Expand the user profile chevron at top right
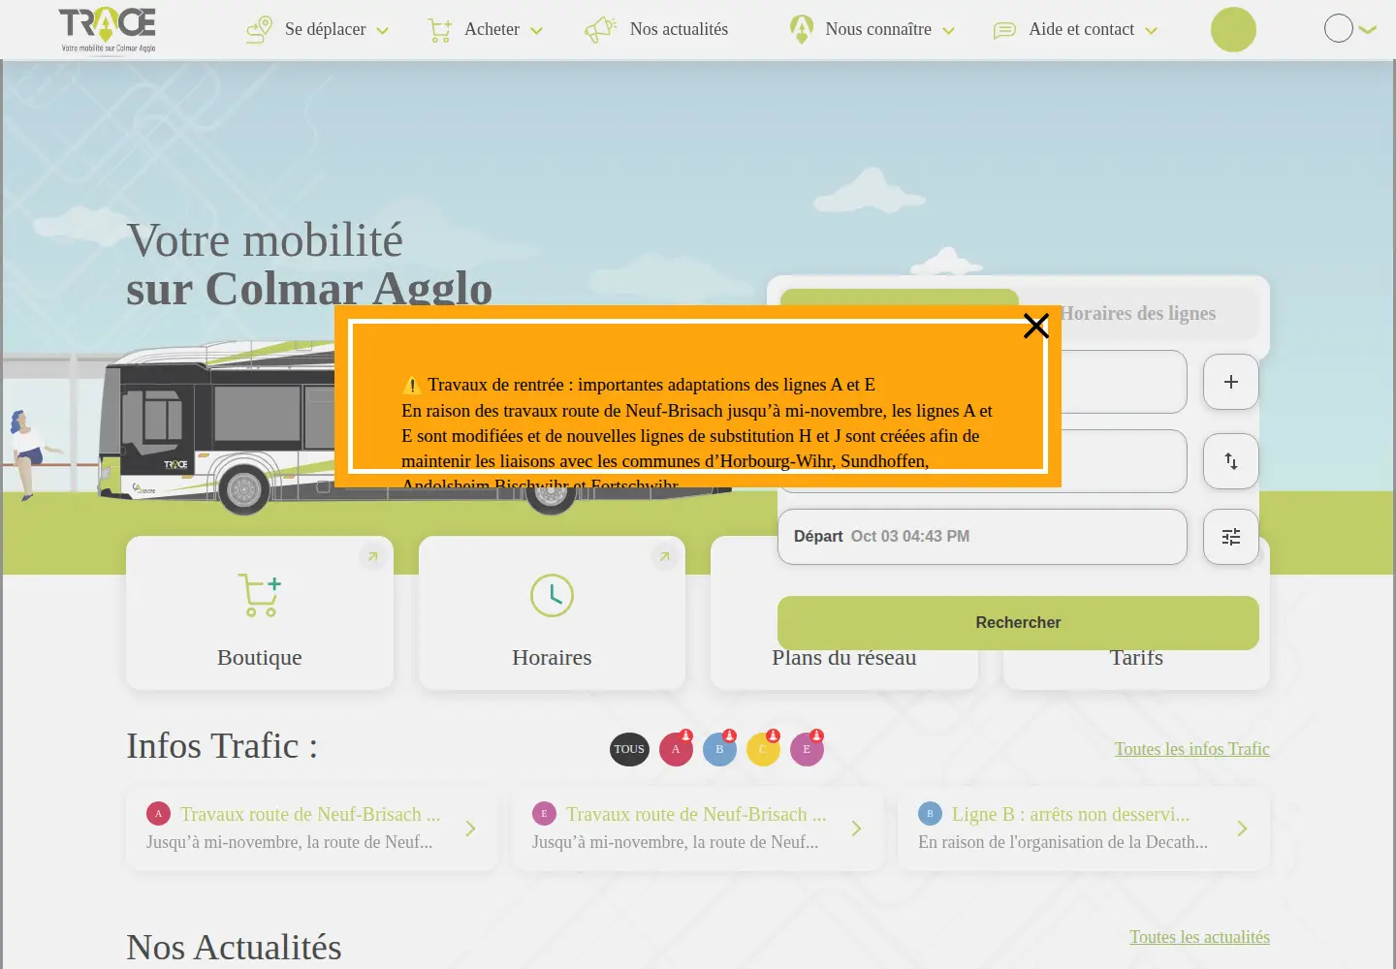1396x969 pixels. (x=1368, y=29)
